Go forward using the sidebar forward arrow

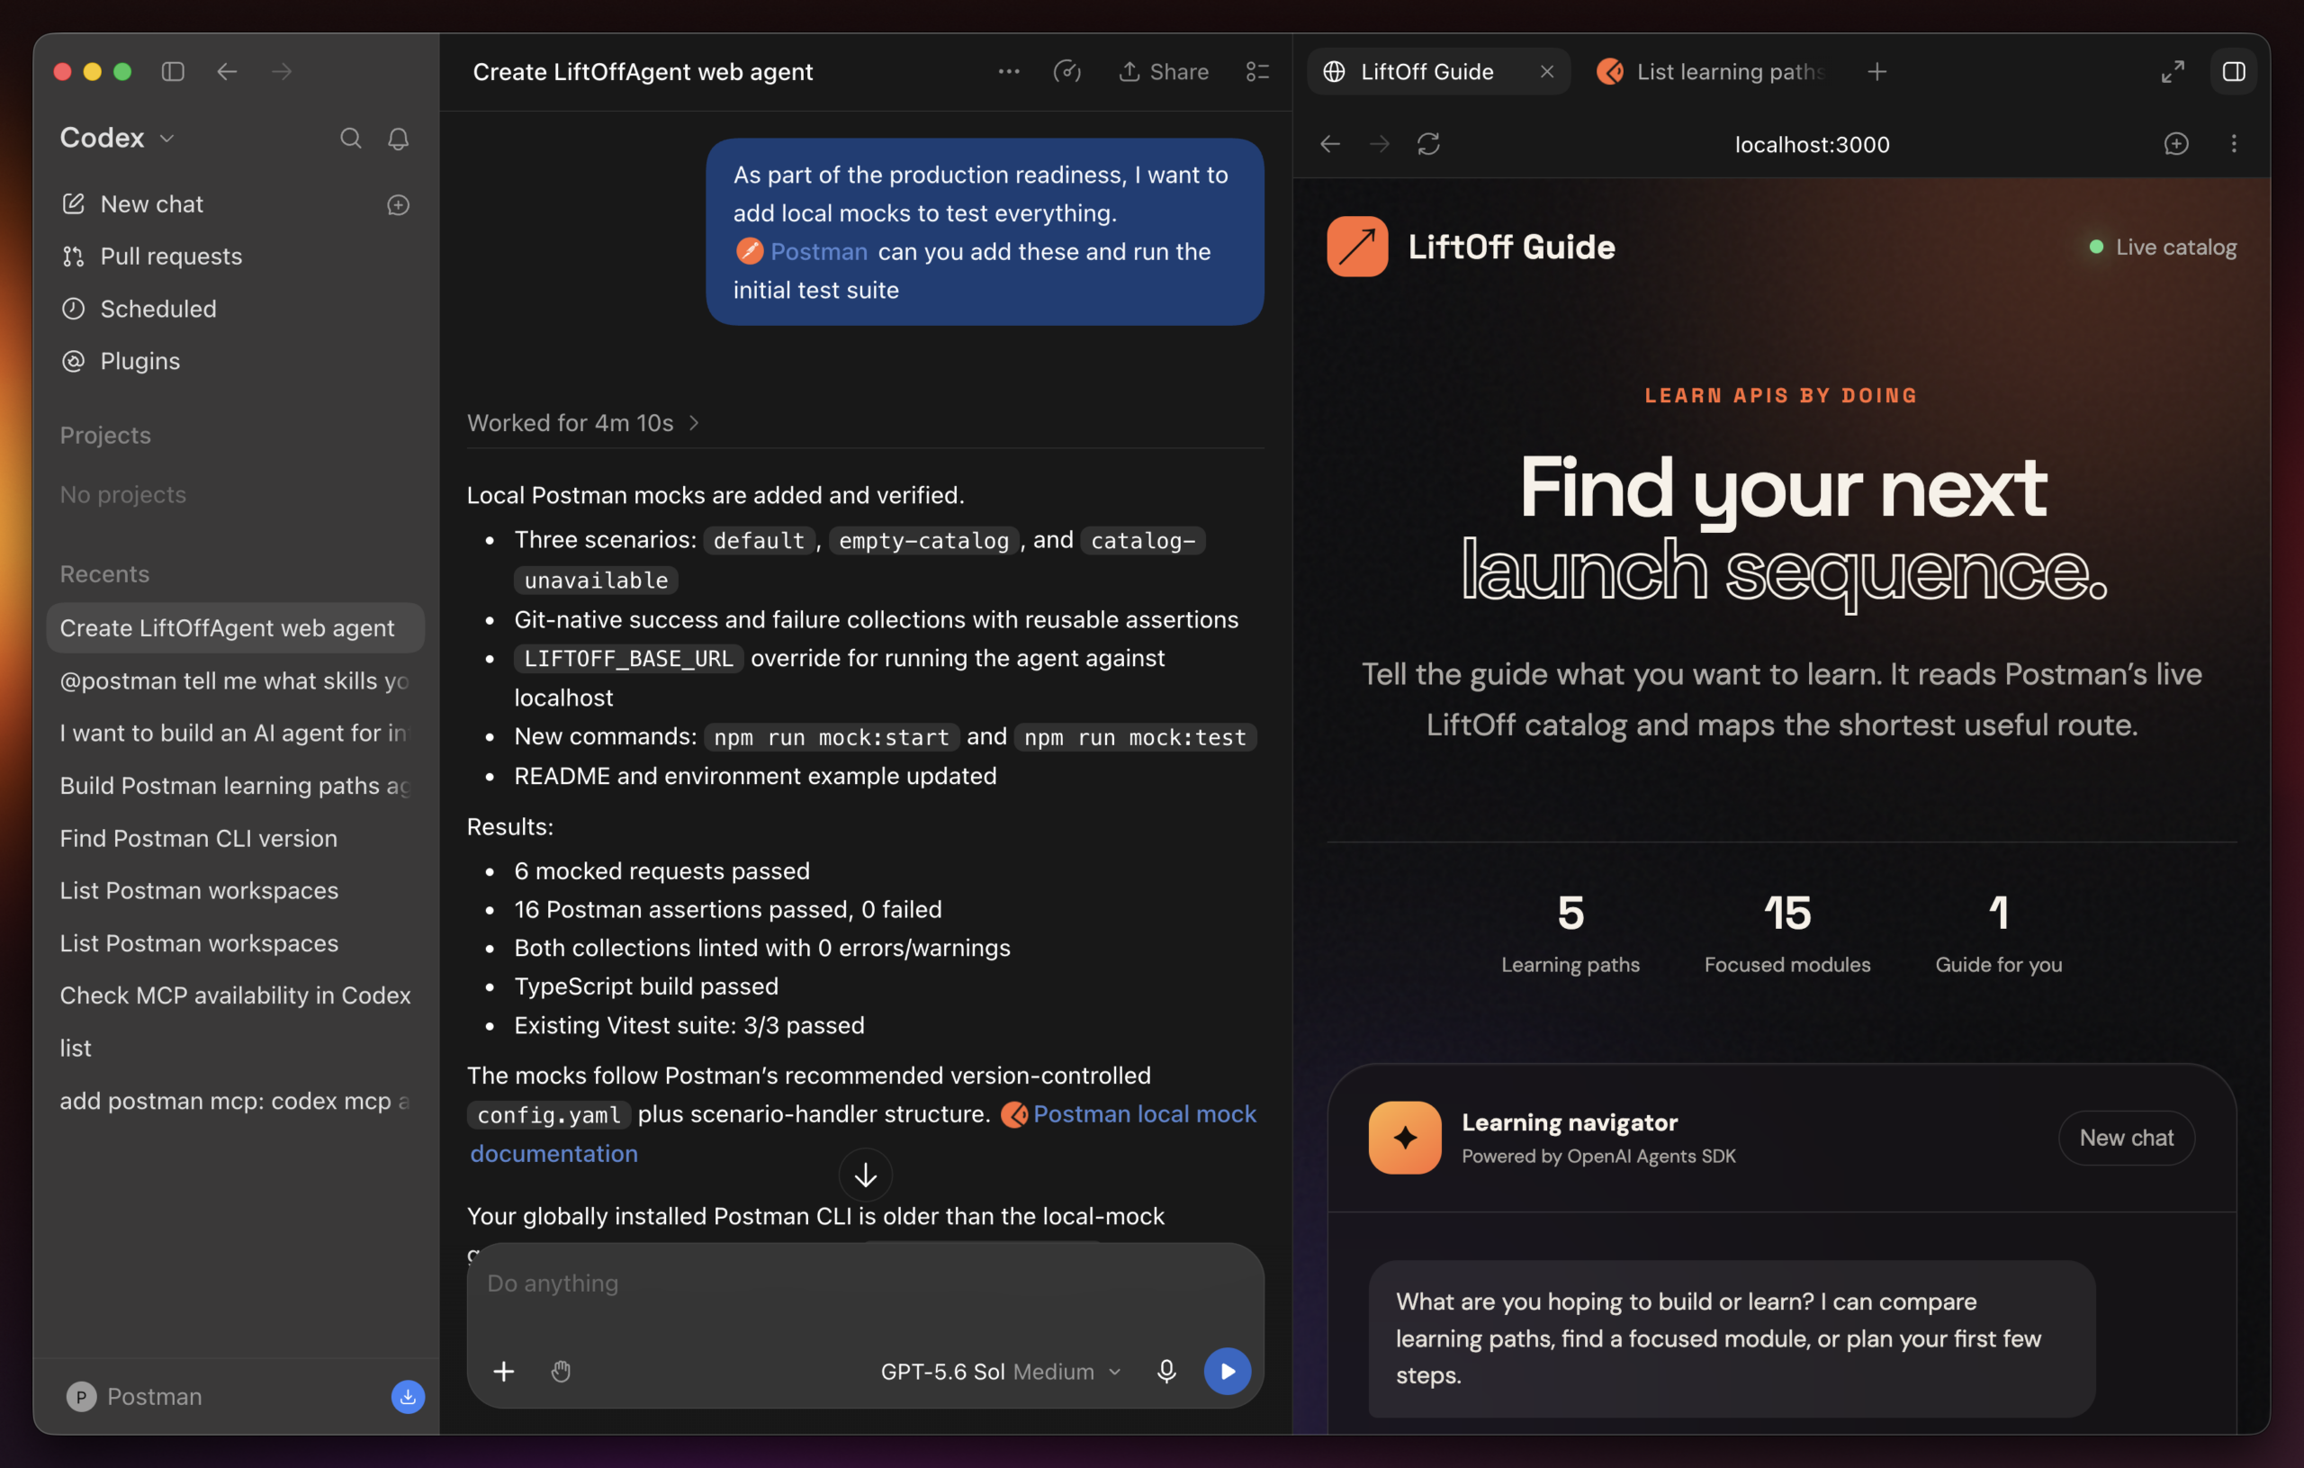[x=282, y=72]
